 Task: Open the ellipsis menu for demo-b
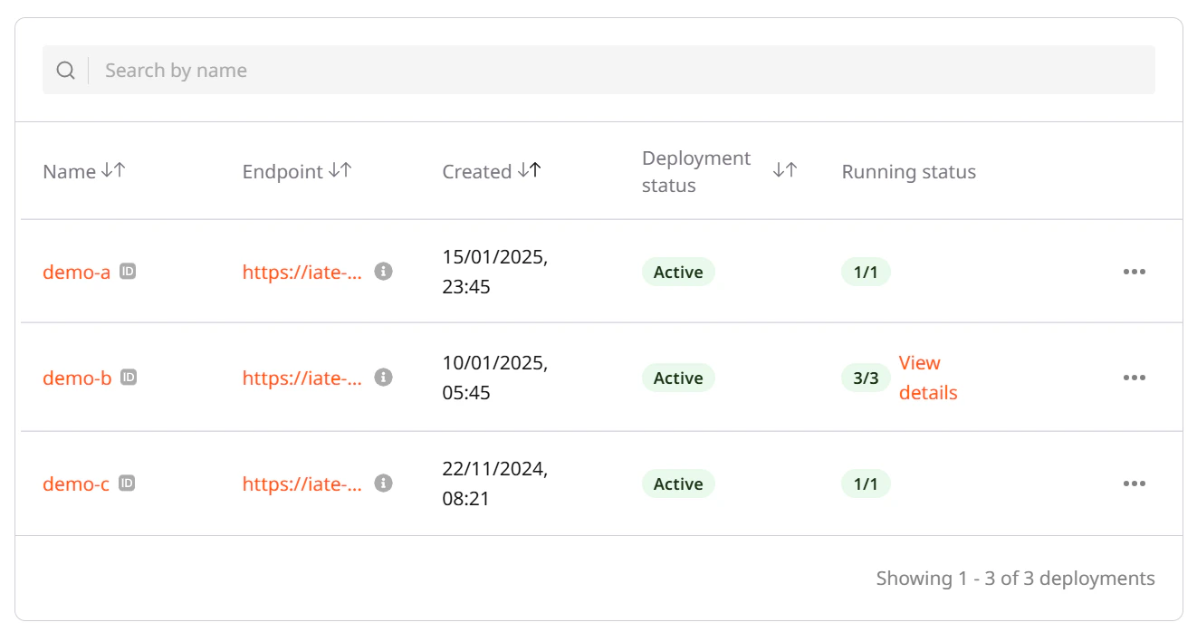click(x=1135, y=378)
